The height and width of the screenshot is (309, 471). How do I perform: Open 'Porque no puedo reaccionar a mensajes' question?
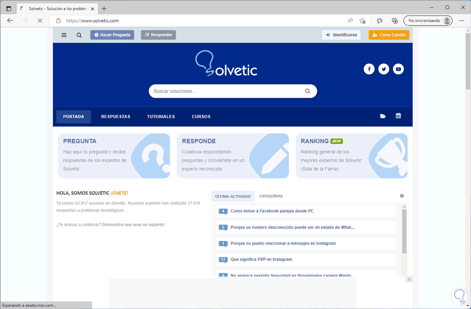283,243
